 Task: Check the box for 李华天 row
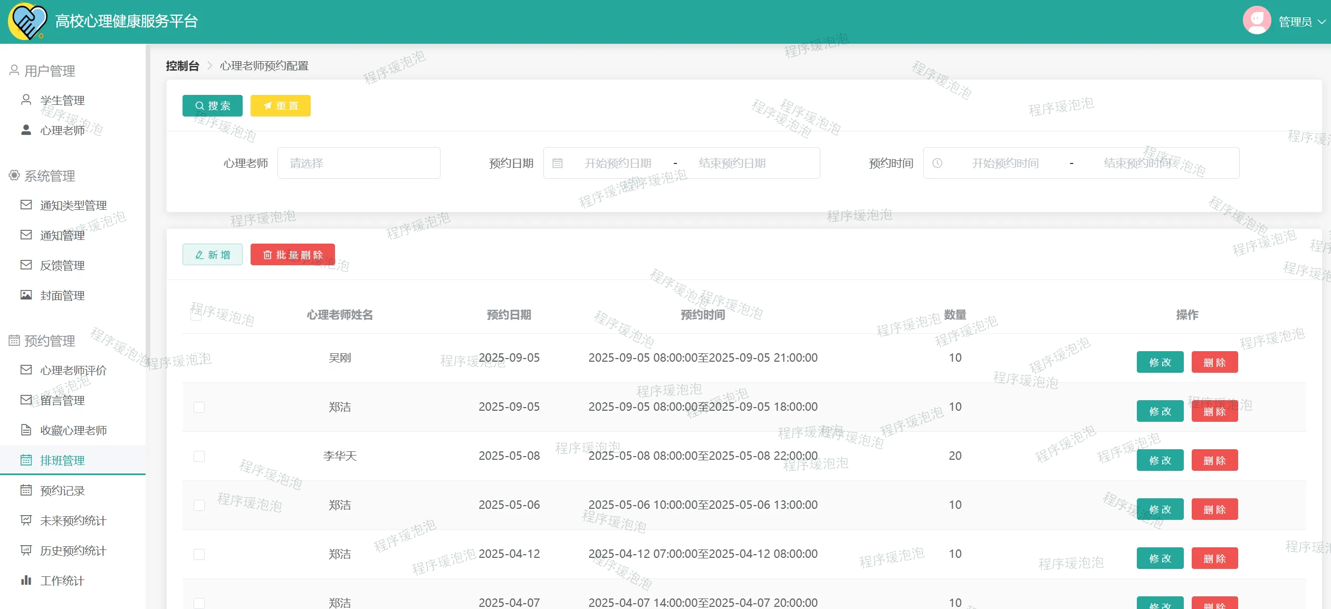tap(199, 456)
